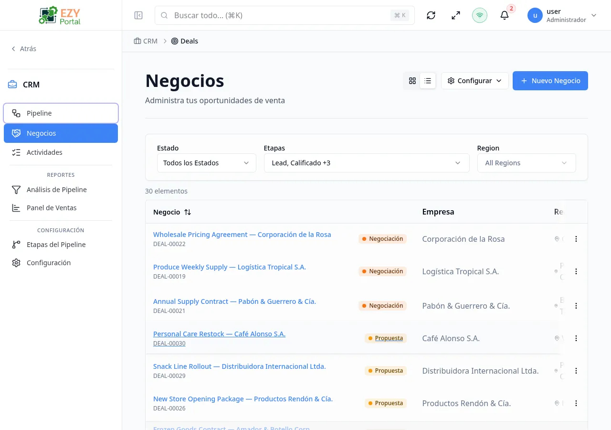Click Distribuidora Internacional Ltda. company cell
The image size is (611, 430).
480,371
